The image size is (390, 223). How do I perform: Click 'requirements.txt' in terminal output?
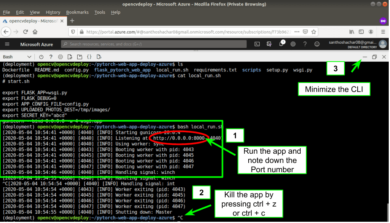click(x=215, y=70)
